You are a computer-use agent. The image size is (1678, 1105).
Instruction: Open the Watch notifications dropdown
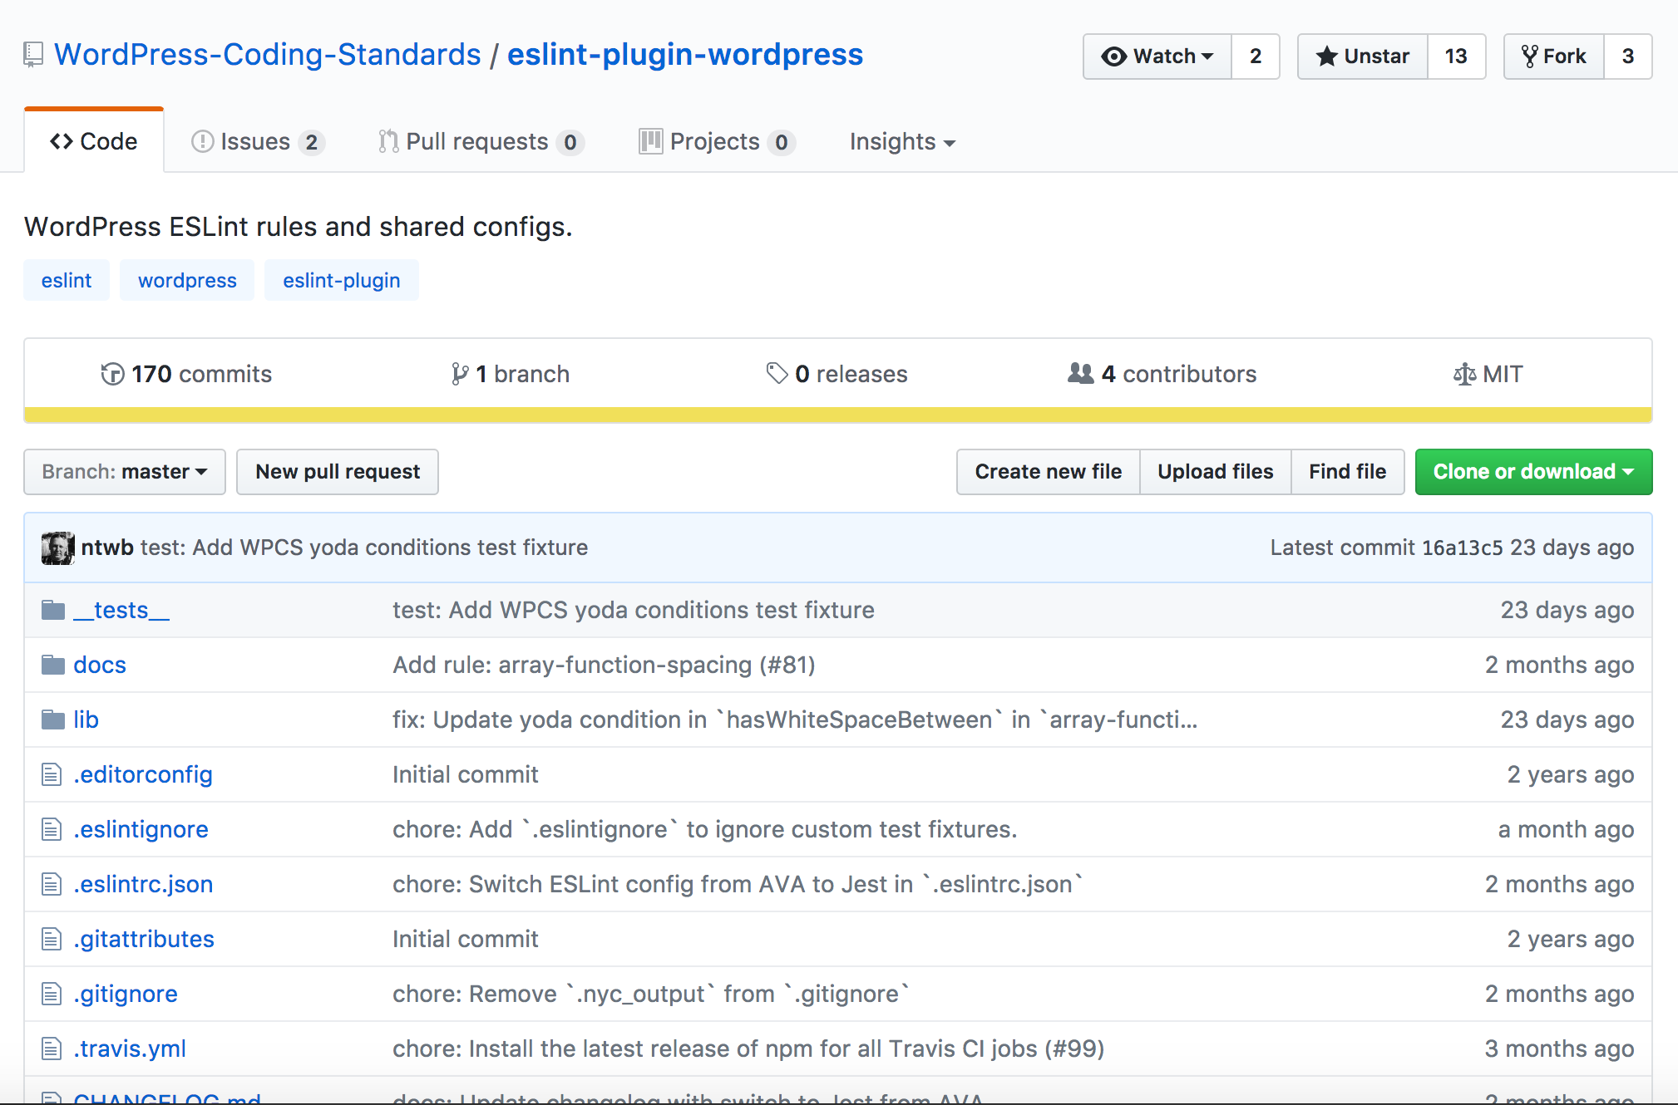point(1157,56)
